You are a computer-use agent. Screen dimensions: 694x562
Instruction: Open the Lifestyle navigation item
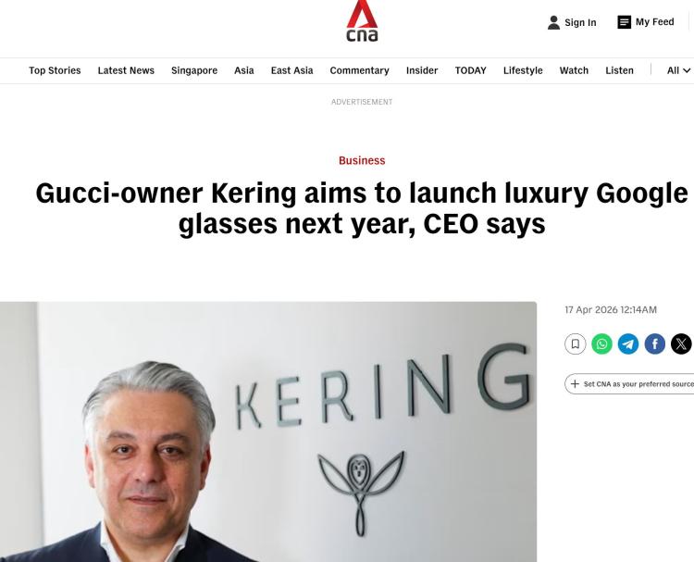(523, 70)
